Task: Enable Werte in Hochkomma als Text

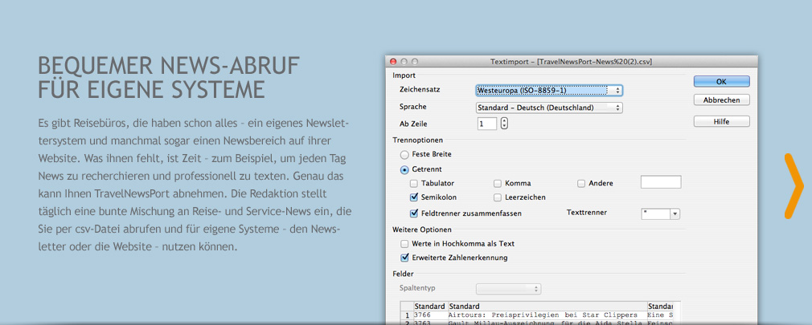Action: 404,243
